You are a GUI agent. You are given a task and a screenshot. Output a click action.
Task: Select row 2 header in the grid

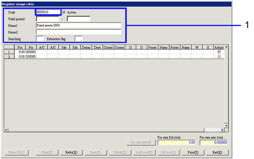click(x=9, y=56)
